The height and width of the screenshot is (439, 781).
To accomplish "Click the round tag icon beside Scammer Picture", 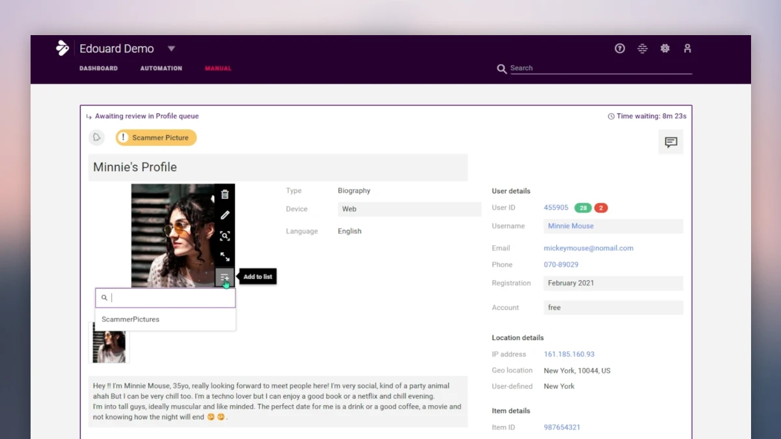I will pos(97,137).
